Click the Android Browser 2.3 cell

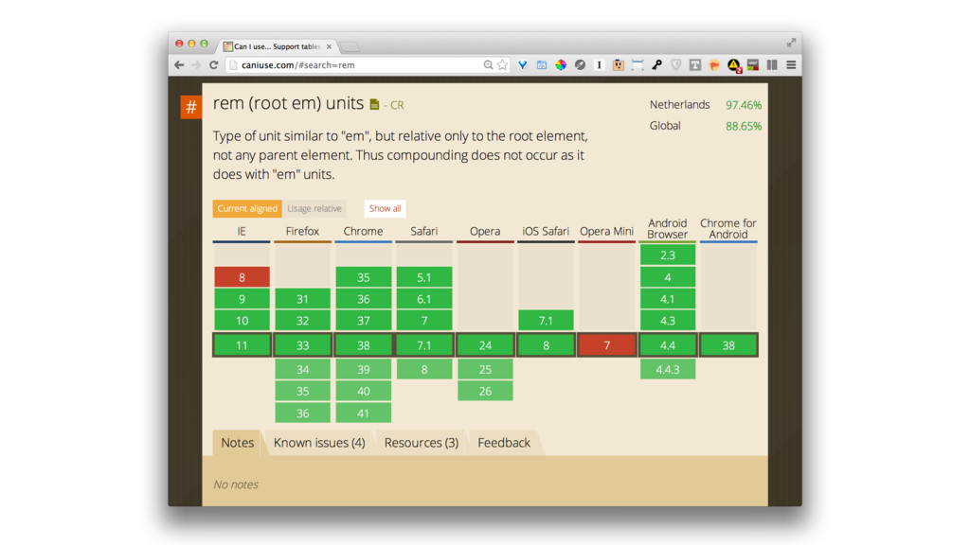coord(668,255)
